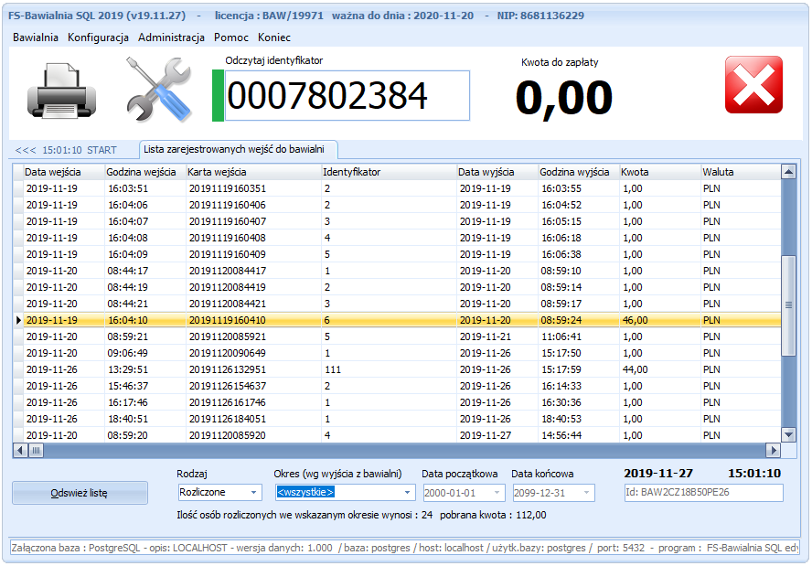Click the horizontal scrollbar left arrow

[20, 450]
